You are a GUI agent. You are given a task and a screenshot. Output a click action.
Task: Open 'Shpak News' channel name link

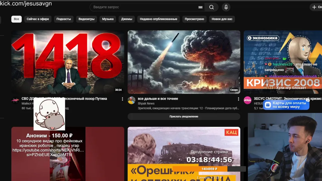pyautogui.click(x=146, y=104)
